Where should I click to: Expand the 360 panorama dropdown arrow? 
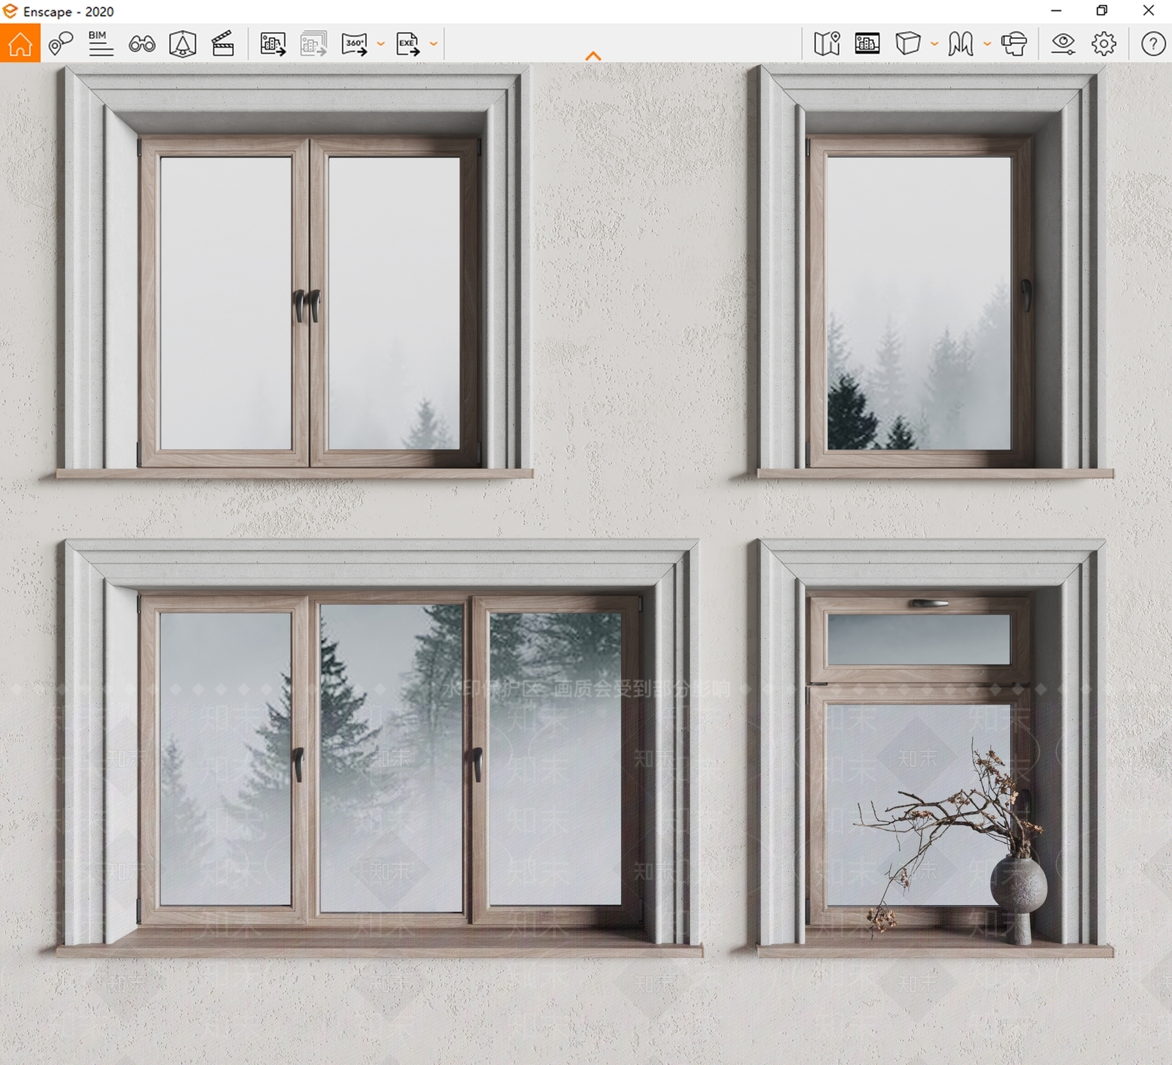pos(380,44)
